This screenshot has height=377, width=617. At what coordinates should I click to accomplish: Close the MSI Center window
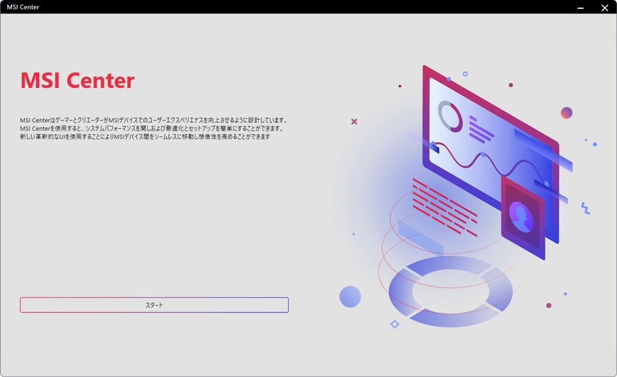click(x=605, y=7)
